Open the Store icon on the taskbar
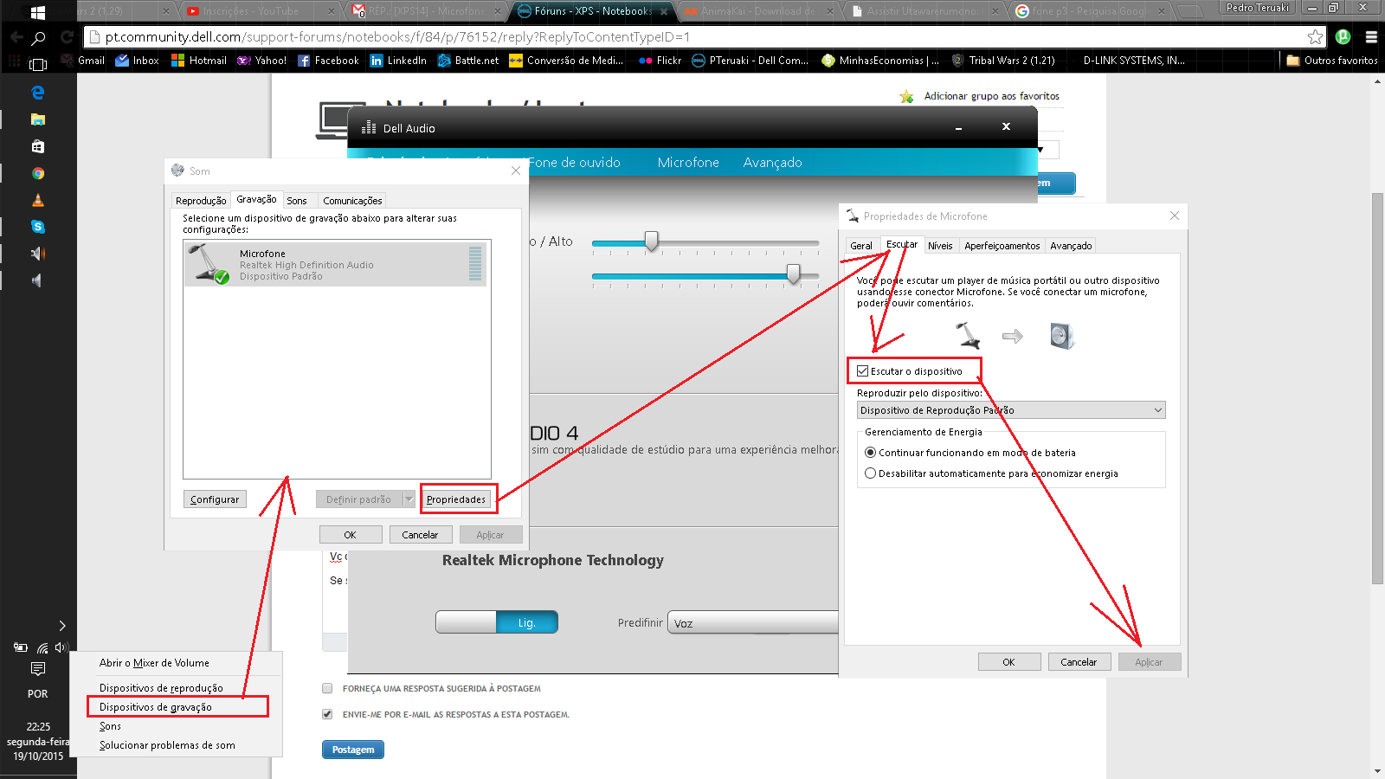Screen dimensions: 1385x779 click(37, 146)
